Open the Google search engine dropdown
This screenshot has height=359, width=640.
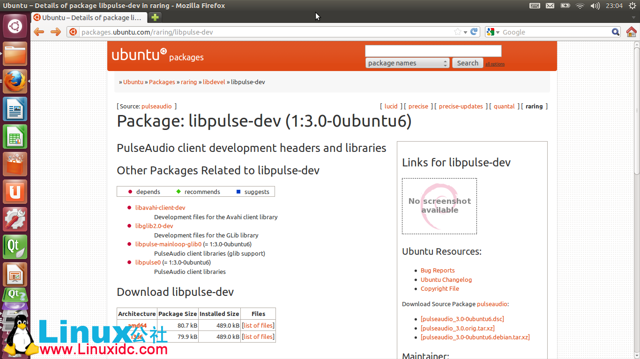(x=493, y=32)
